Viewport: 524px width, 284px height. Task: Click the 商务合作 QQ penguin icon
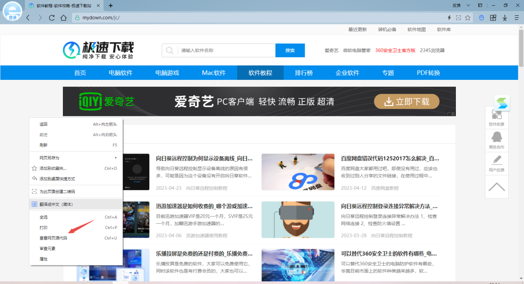click(497, 140)
